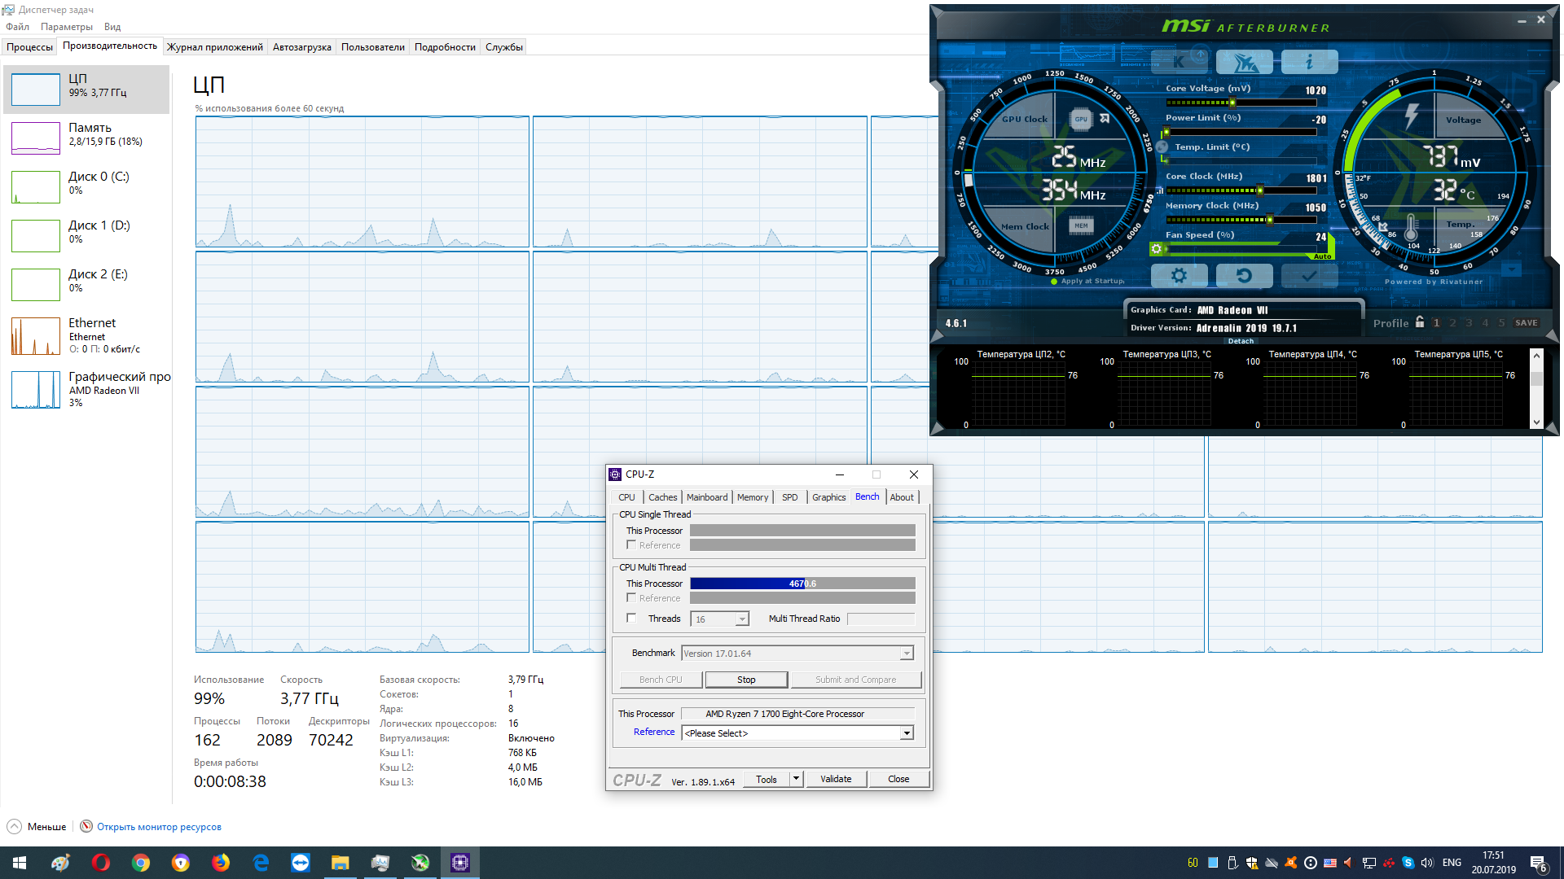Click the Afterburner reset settings icon
1564x879 pixels.
(x=1244, y=276)
